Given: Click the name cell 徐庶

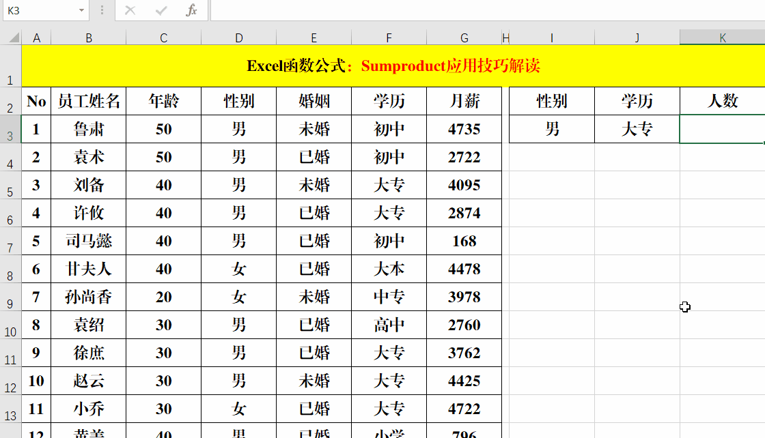Looking at the screenshot, I should click(x=89, y=353).
